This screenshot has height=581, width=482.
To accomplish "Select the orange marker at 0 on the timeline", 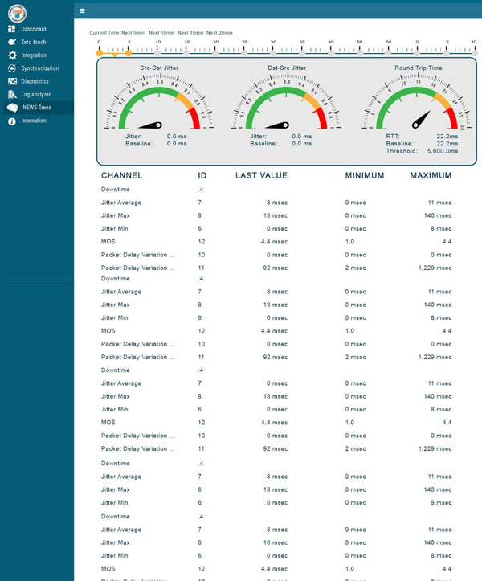I will tap(100, 53).
